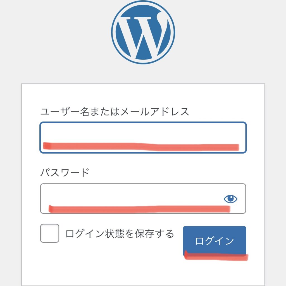This screenshot has height=286, width=286.
Task: Click the ユーザー名またはメールアドレス label text
Action: point(115,111)
